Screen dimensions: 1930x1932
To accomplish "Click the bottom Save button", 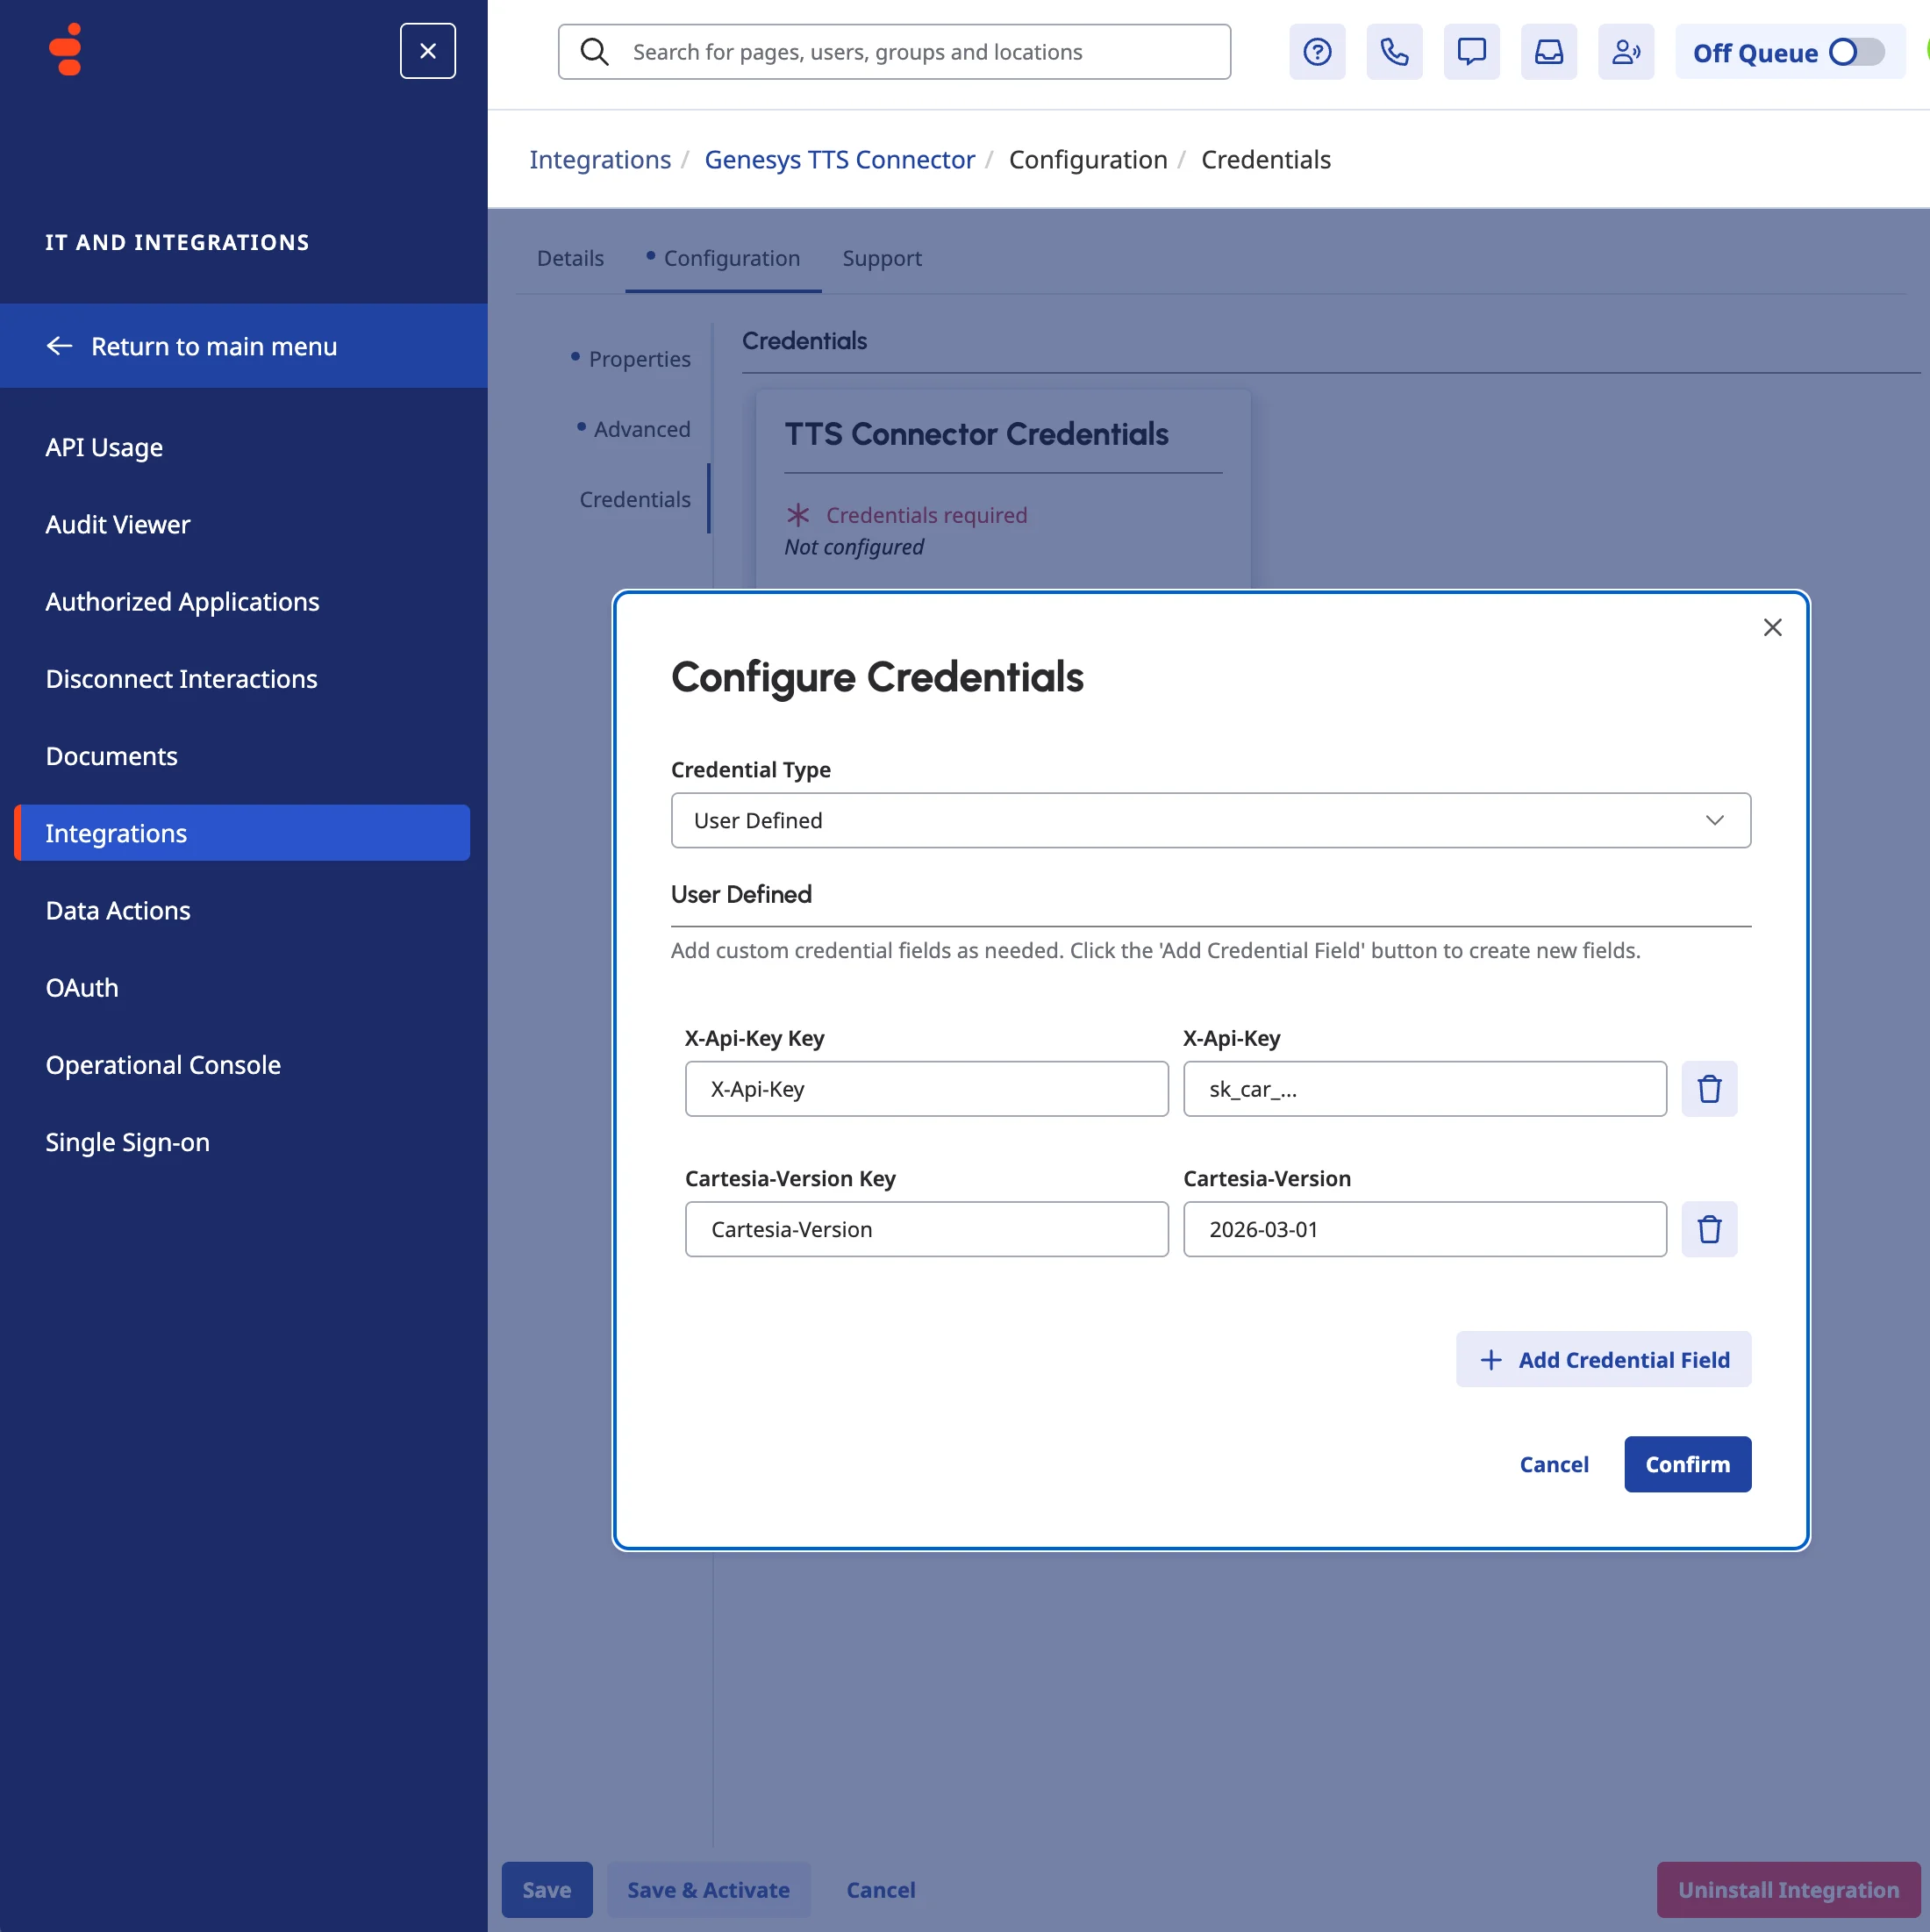I will coord(547,1890).
